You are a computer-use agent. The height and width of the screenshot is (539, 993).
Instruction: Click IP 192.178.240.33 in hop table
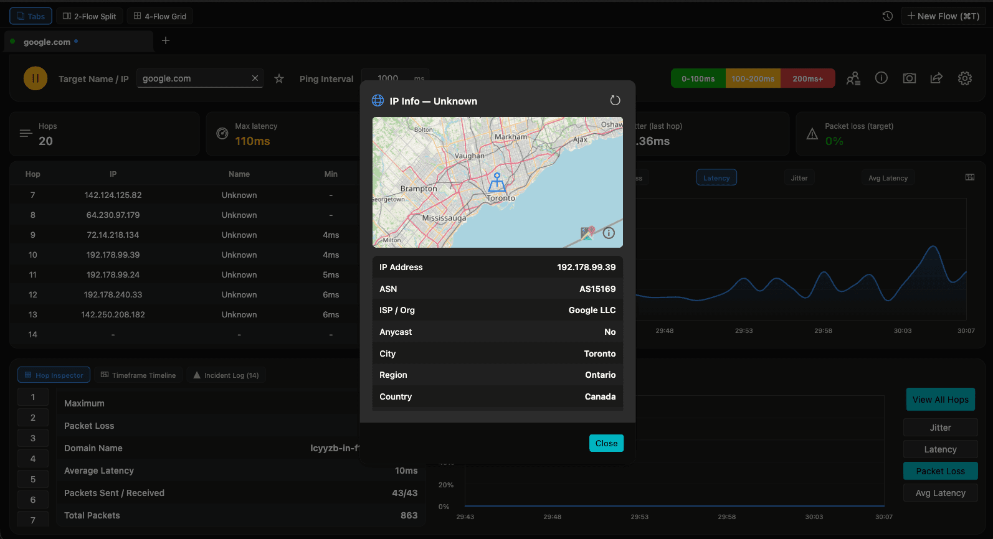113,294
